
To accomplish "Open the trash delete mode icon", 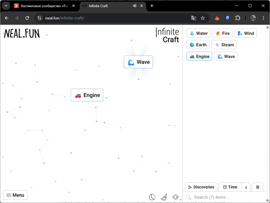I will coord(257,187).
